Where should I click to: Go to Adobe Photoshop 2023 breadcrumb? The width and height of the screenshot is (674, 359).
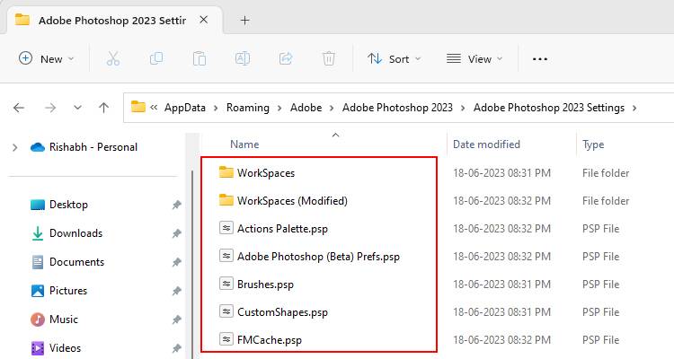[397, 108]
